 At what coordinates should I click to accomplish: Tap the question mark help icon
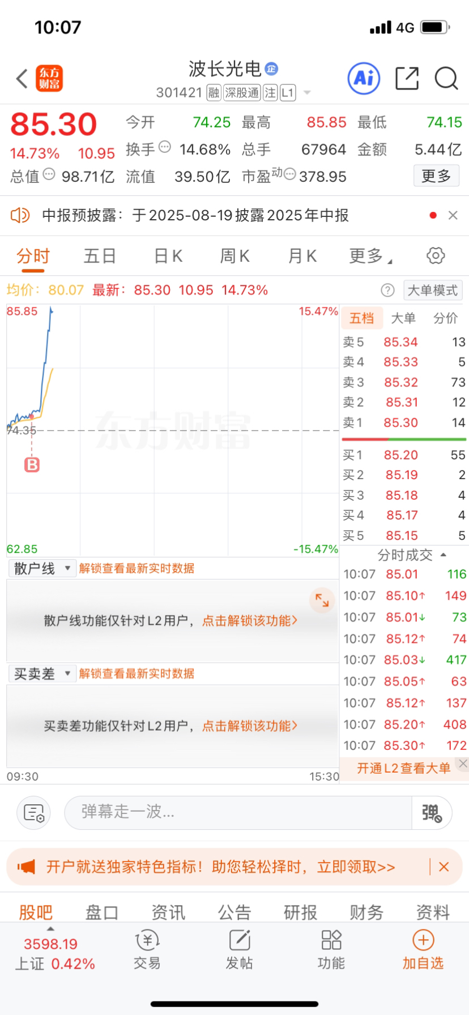(387, 291)
